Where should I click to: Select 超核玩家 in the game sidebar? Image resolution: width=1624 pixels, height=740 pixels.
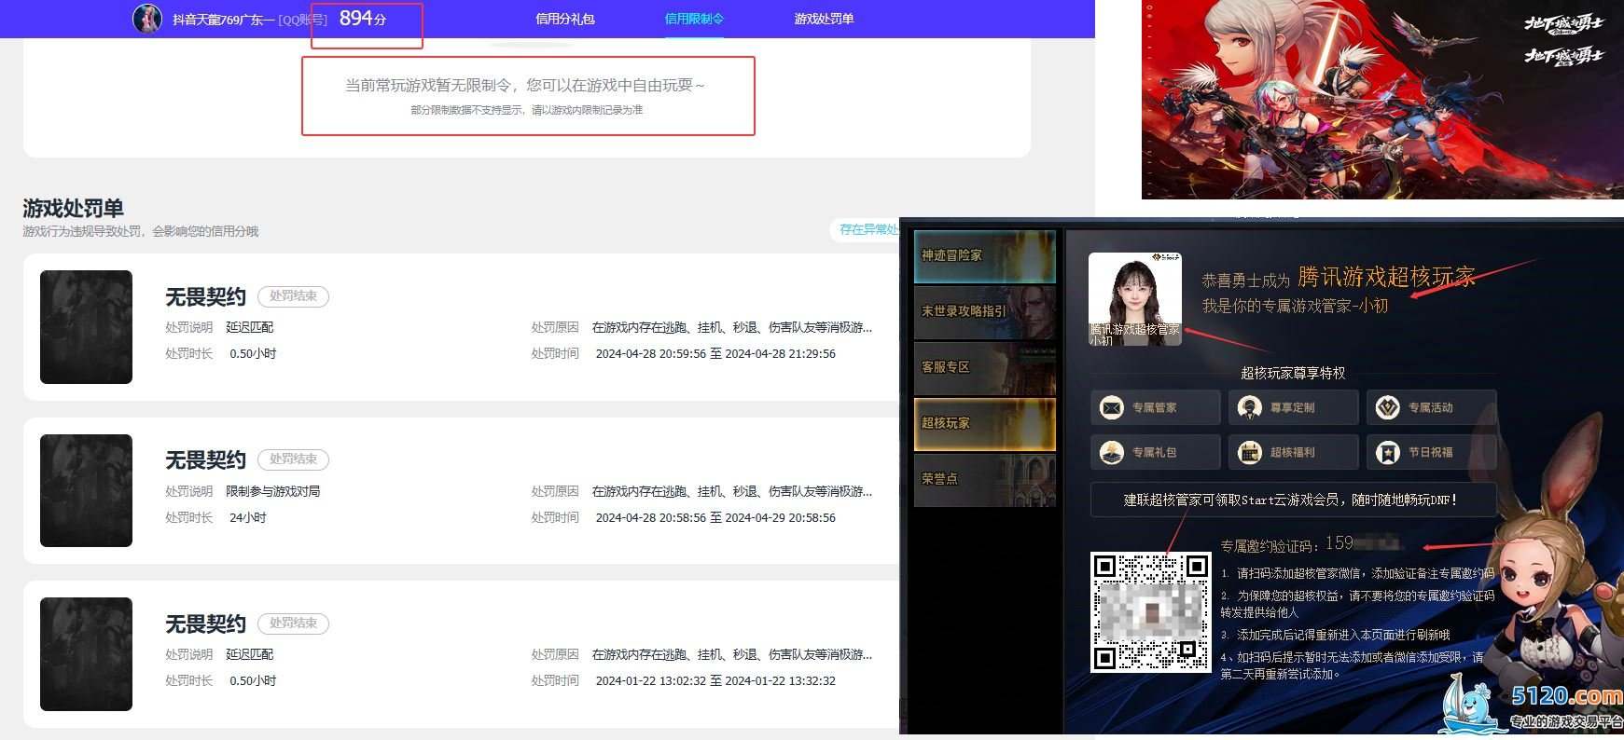tap(985, 424)
